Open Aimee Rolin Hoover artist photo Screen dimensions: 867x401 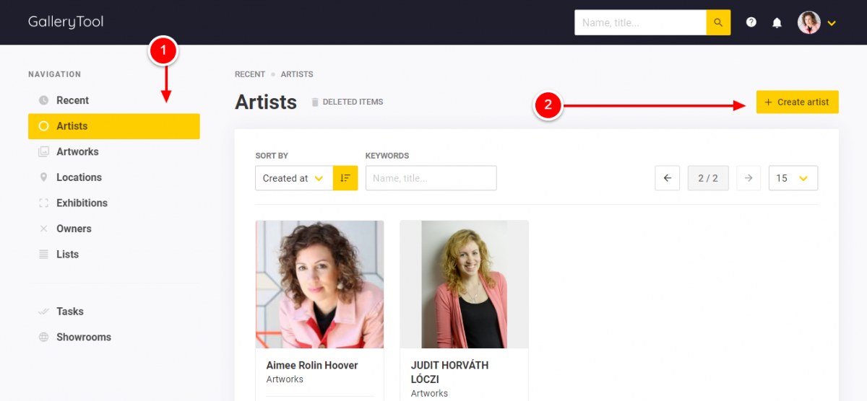pos(320,285)
